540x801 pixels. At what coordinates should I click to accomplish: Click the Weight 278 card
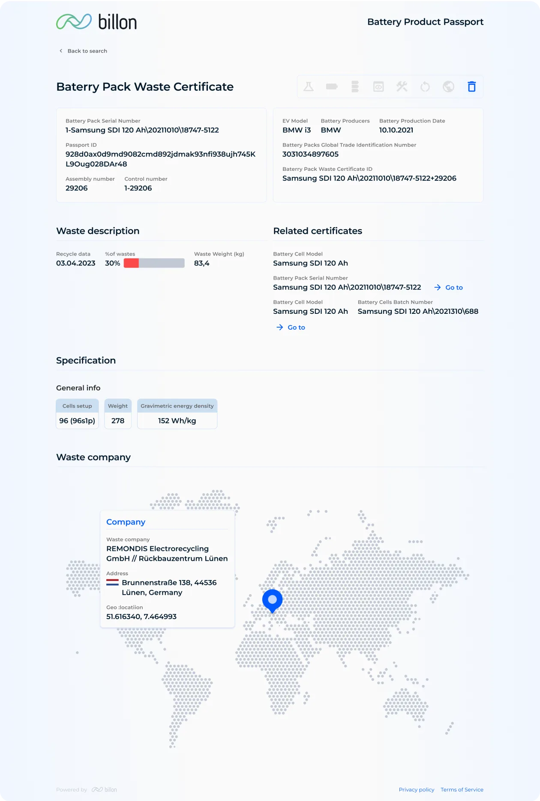tap(118, 414)
